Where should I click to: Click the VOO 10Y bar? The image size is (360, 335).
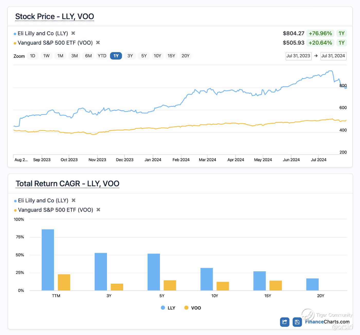tap(223, 286)
